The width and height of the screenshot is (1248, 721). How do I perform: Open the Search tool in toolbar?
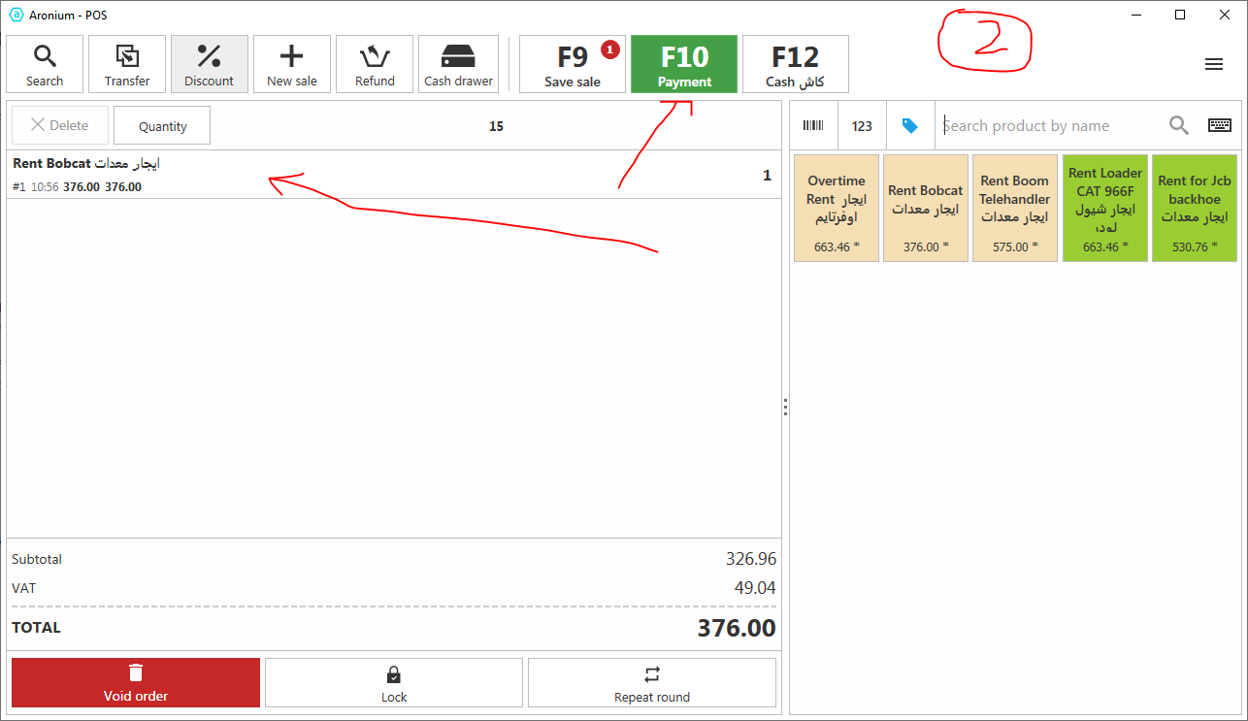(45, 65)
